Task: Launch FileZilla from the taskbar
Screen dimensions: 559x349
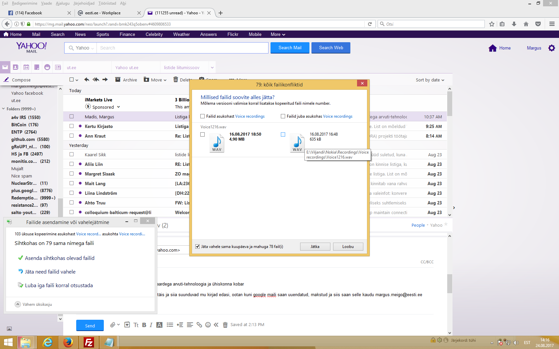Action: (x=89, y=342)
